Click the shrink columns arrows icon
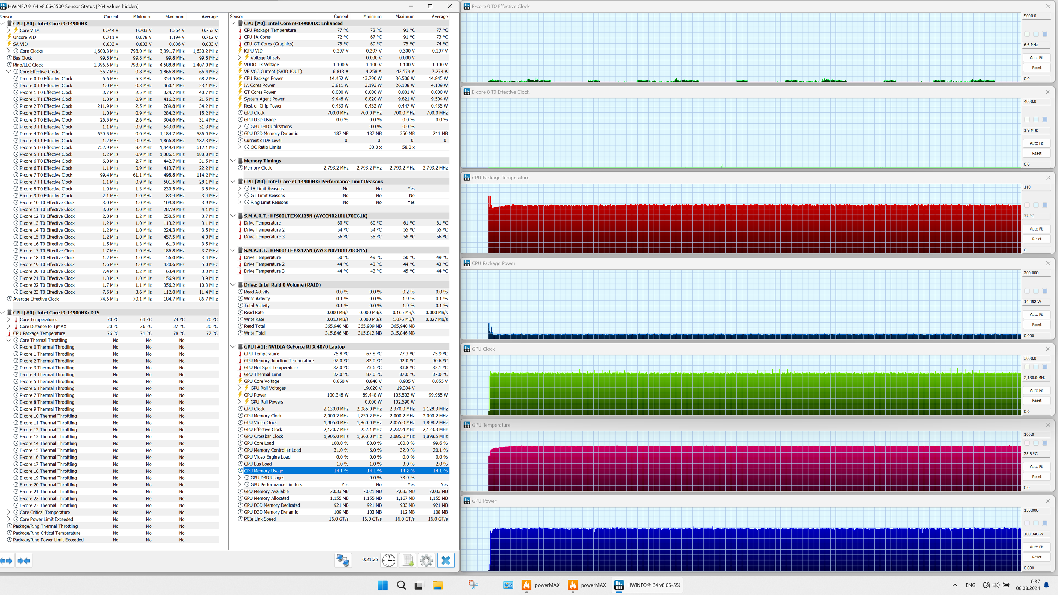The width and height of the screenshot is (1058, 595). click(x=24, y=560)
